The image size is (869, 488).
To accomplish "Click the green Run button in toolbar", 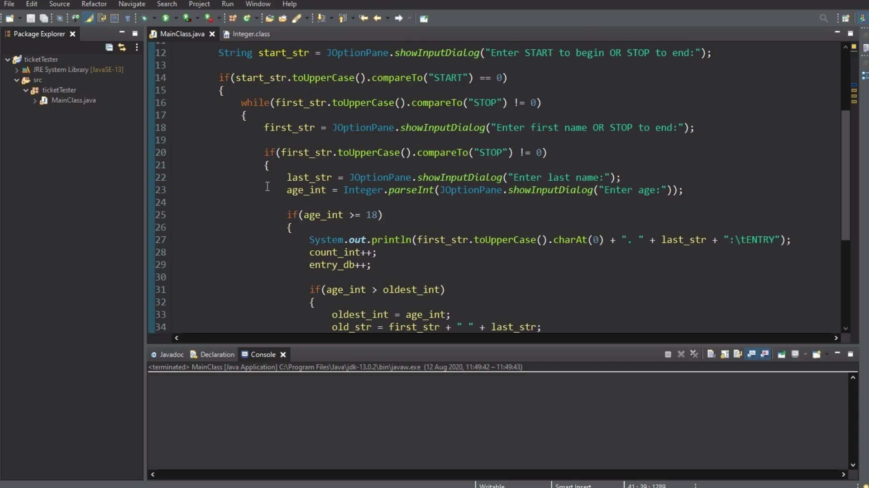I will point(166,19).
